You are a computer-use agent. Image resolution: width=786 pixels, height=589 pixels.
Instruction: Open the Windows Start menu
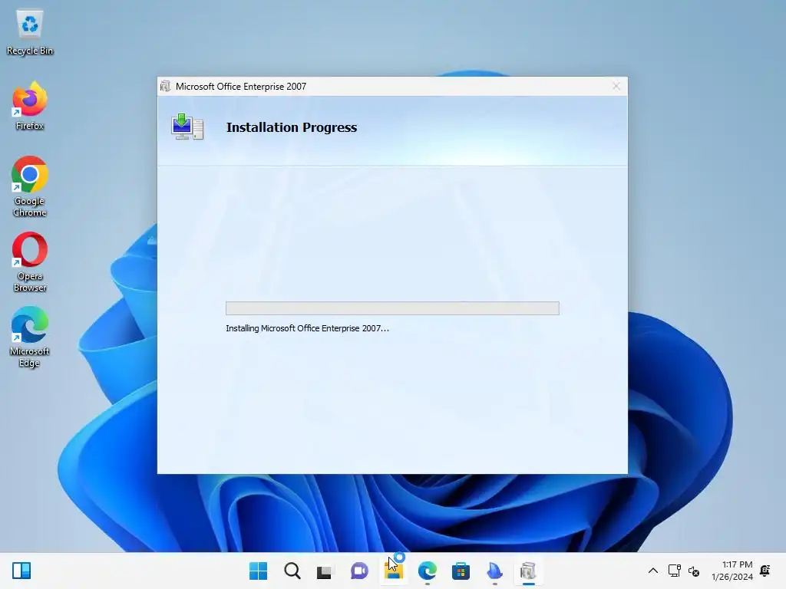[x=258, y=571]
